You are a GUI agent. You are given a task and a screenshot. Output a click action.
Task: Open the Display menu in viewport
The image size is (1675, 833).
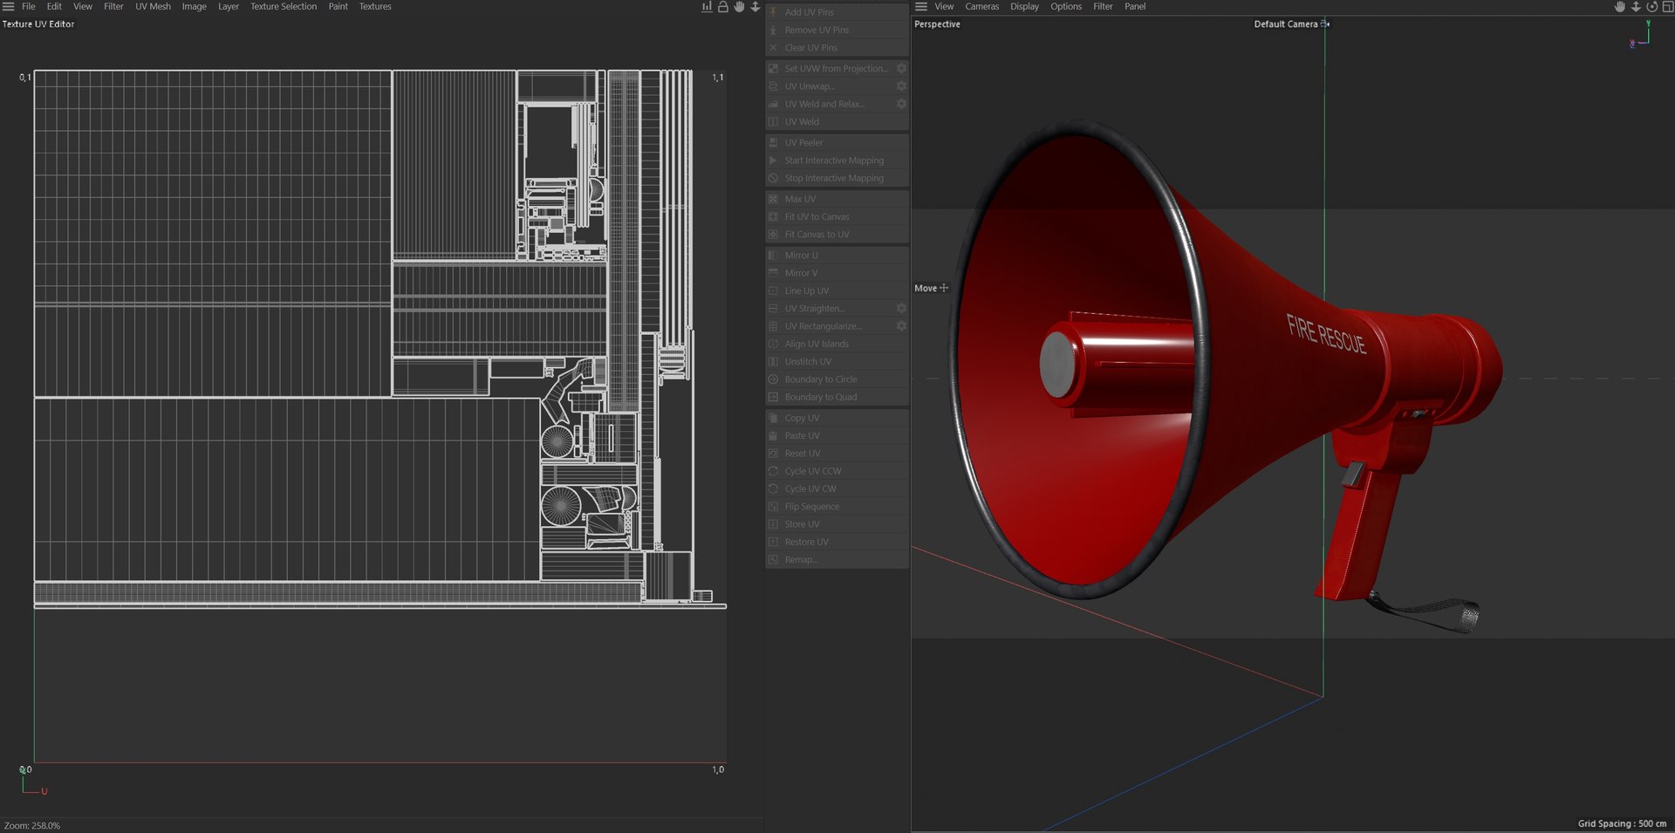coord(1024,6)
